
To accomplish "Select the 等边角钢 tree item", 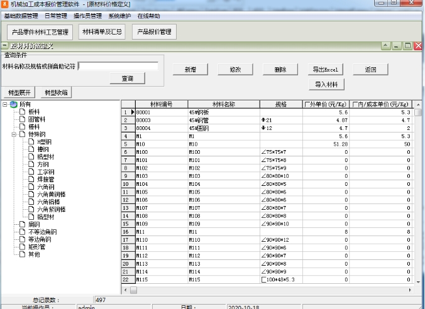I will tap(40, 239).
